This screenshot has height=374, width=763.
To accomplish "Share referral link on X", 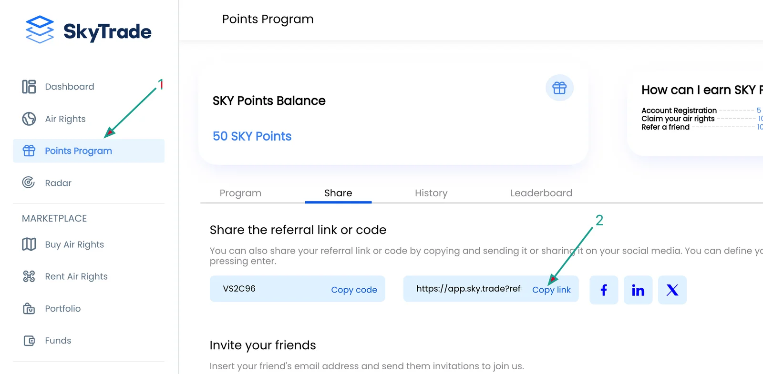I will (x=672, y=290).
